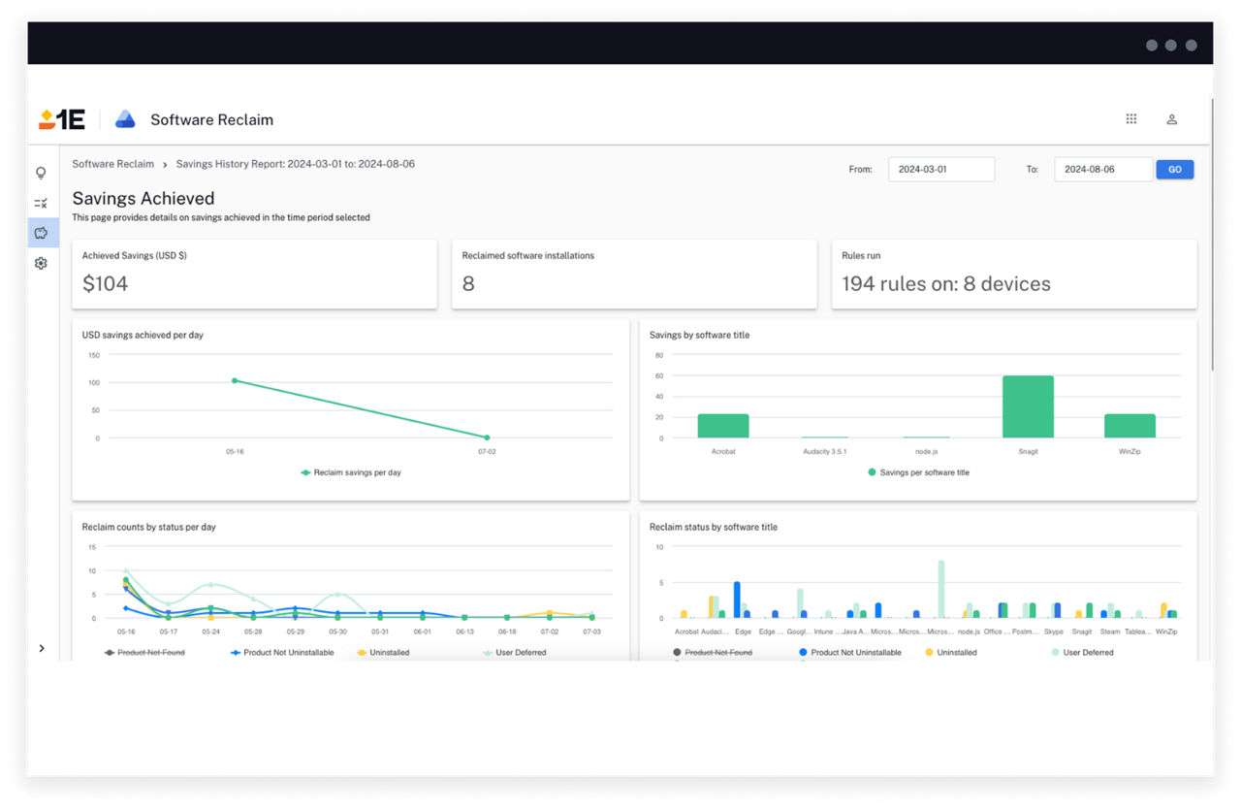Click the blue GO button

[x=1175, y=169]
